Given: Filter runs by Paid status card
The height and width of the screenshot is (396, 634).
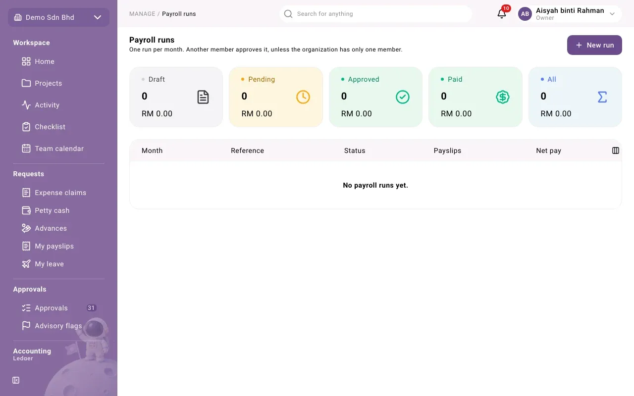Looking at the screenshot, I should [475, 97].
